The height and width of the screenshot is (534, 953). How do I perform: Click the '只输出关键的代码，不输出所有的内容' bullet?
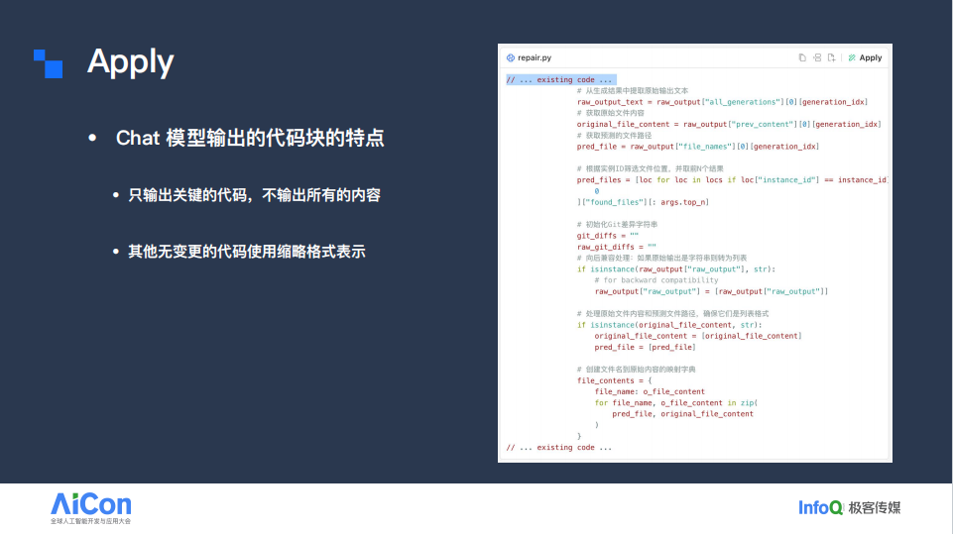click(254, 195)
